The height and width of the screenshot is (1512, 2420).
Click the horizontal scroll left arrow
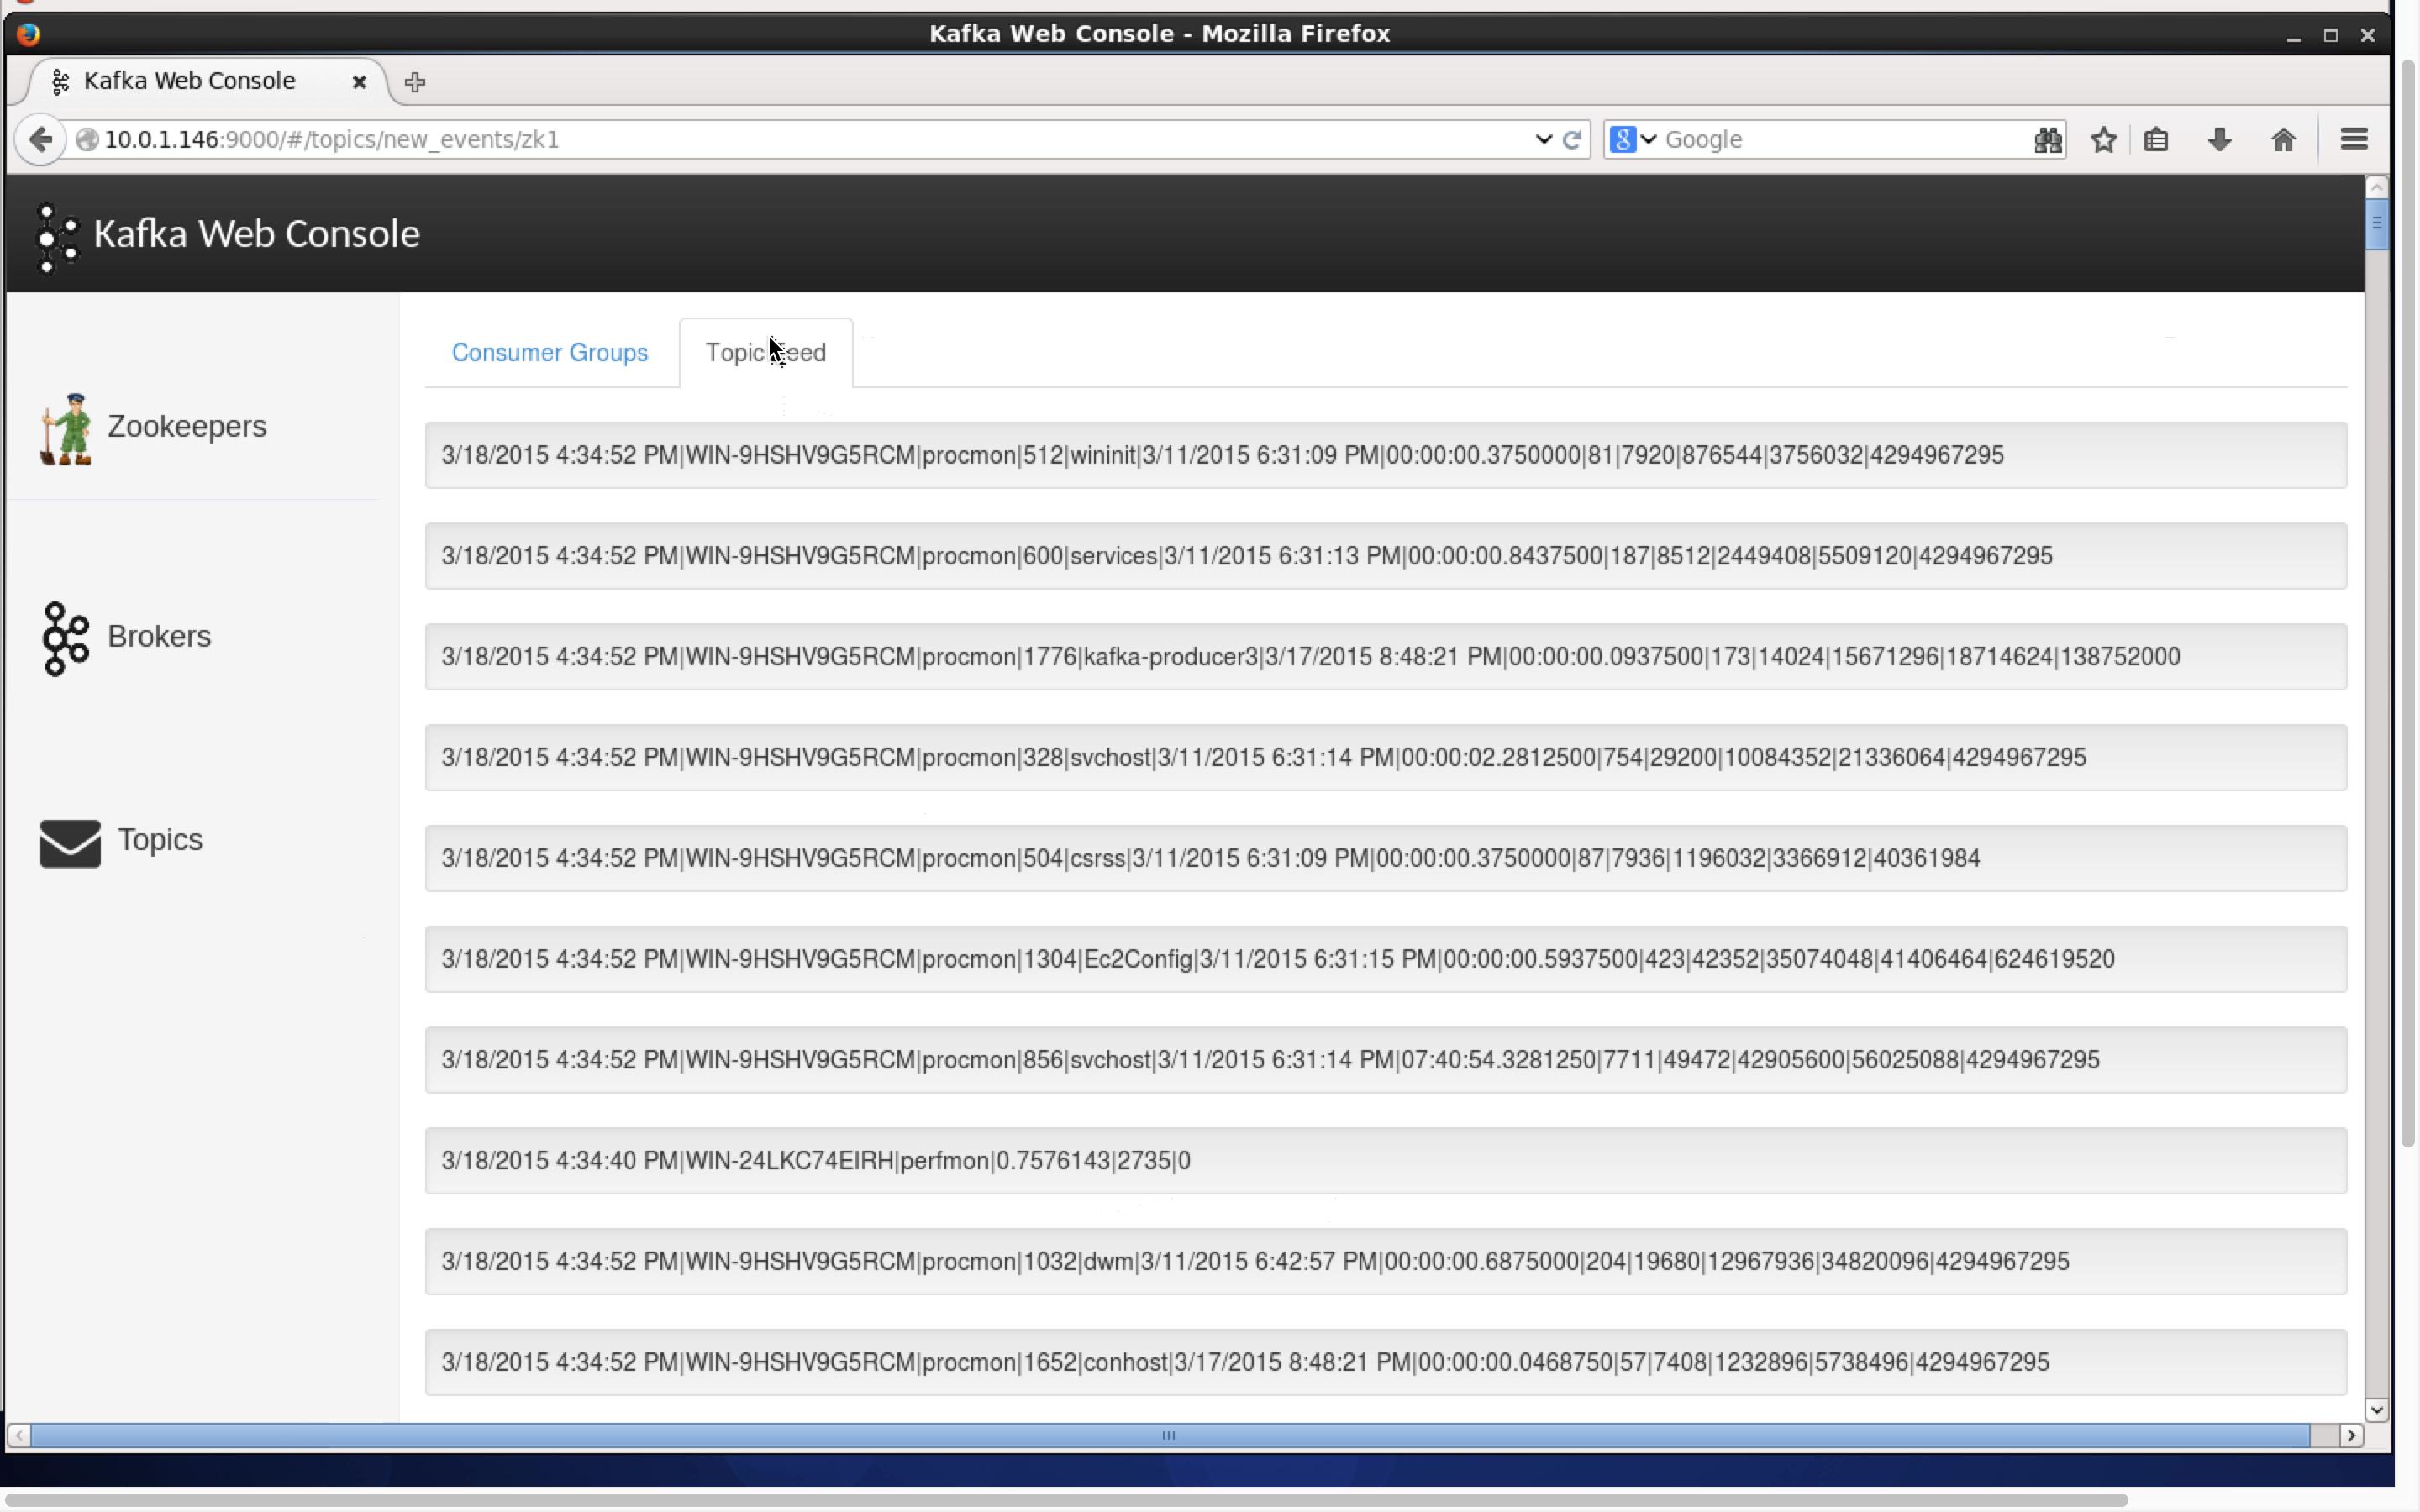19,1436
